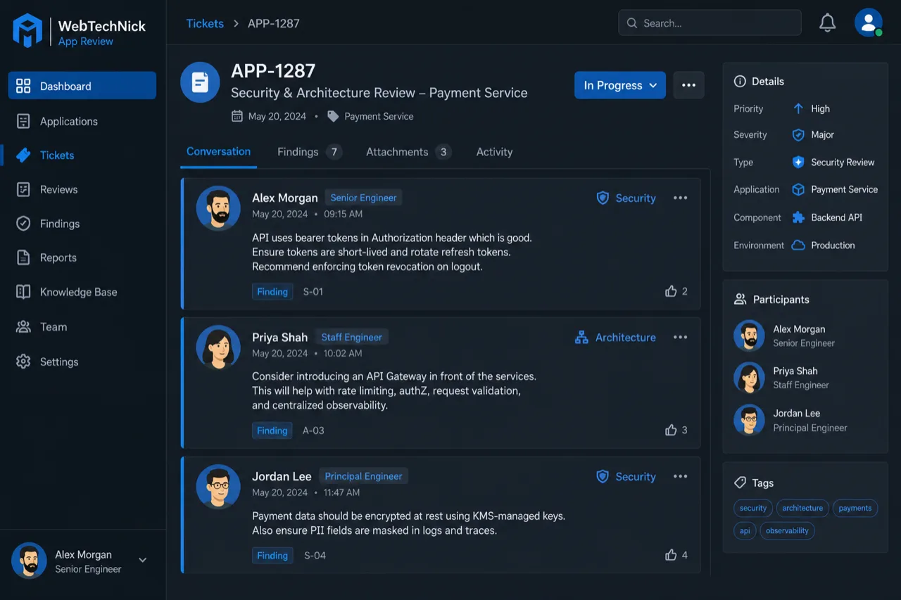Image resolution: width=901 pixels, height=600 pixels.
Task: Switch to the Findings tab
Action: (309, 152)
